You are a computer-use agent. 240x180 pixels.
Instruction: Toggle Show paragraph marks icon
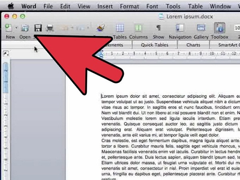point(158,28)
